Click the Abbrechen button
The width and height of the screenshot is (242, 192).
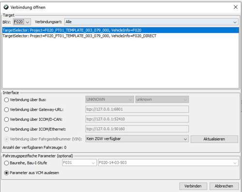point(224,186)
